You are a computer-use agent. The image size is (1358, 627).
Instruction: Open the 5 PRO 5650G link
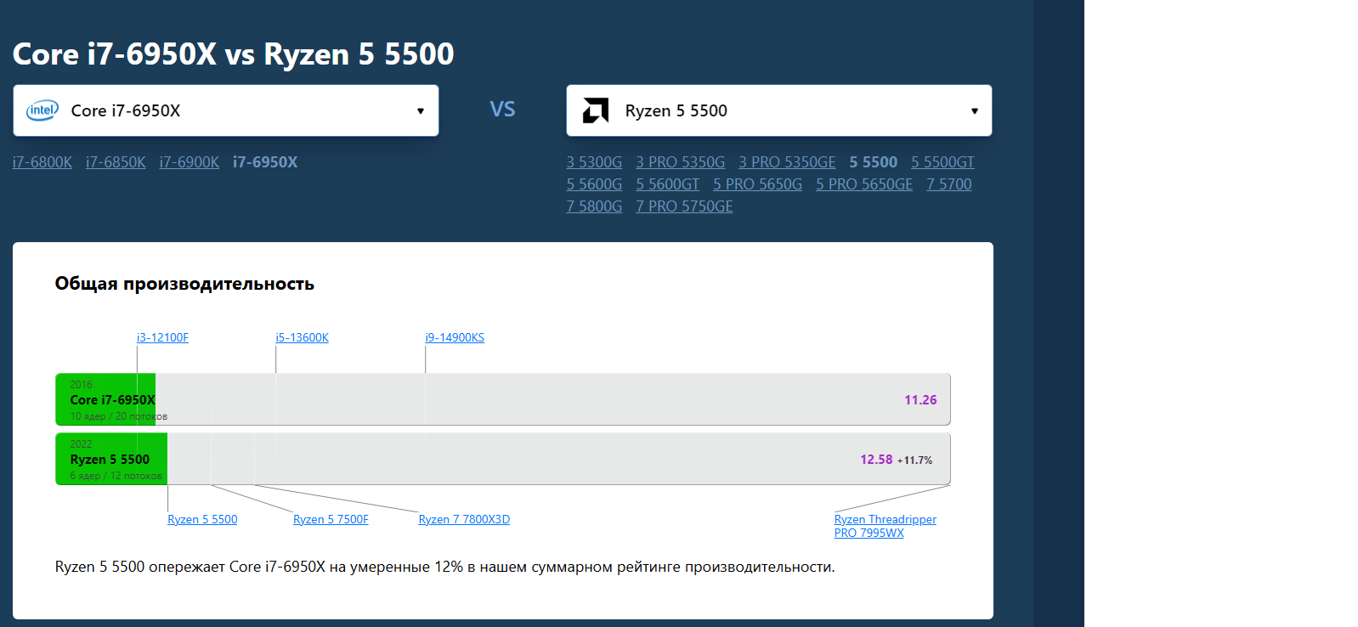pyautogui.click(x=758, y=184)
